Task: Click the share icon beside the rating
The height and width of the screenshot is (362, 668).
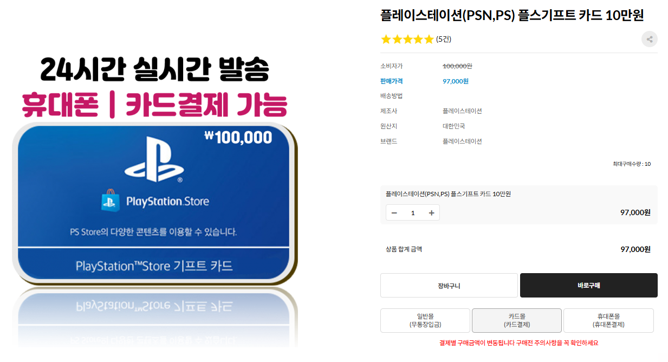Action: point(649,39)
